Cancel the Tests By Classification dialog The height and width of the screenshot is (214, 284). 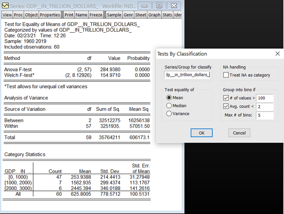[239, 133]
